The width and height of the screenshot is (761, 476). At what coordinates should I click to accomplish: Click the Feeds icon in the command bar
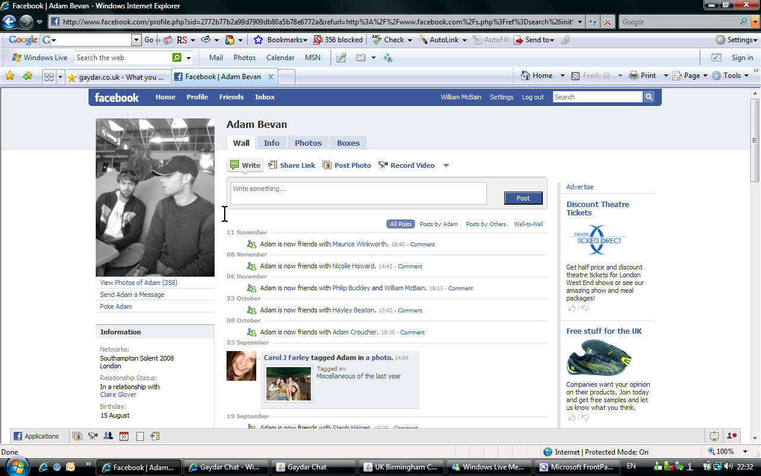click(x=576, y=76)
